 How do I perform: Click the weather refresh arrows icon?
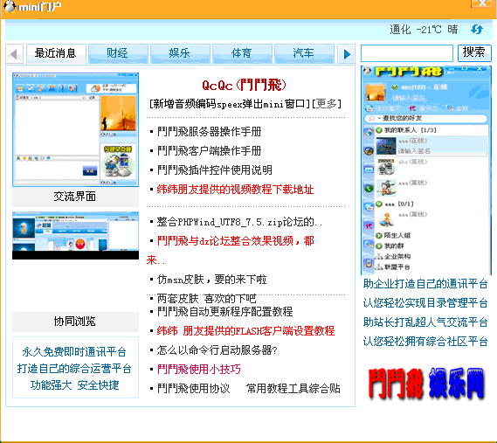click(477, 30)
